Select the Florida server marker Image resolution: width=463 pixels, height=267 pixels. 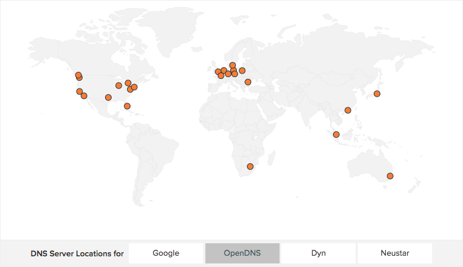[x=127, y=106]
